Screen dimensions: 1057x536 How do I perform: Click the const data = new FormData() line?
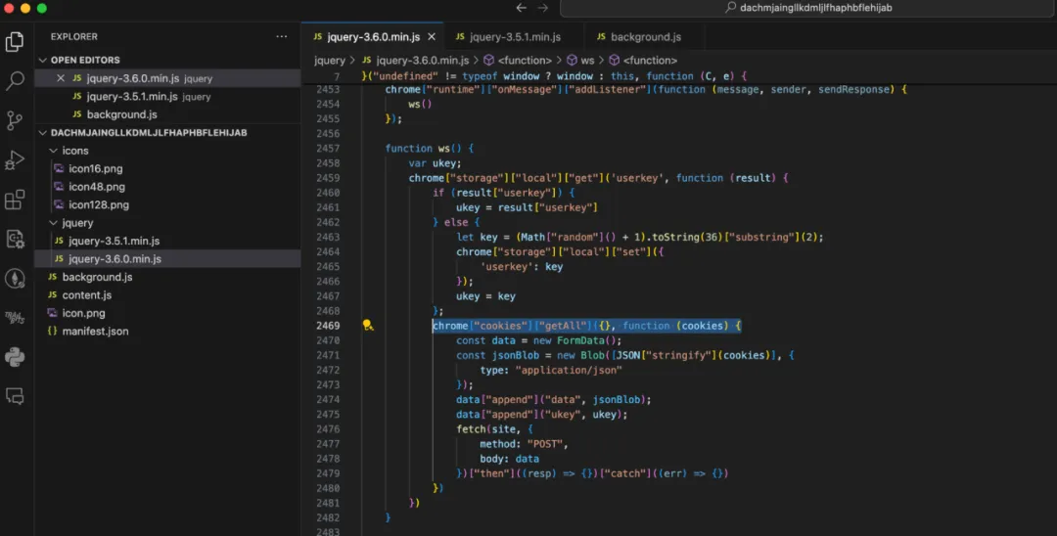point(538,340)
